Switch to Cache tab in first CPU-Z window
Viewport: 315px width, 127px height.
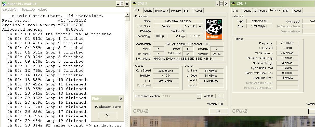[x=148, y=11]
